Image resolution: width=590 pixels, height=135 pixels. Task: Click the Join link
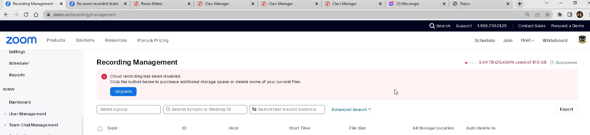(x=508, y=40)
